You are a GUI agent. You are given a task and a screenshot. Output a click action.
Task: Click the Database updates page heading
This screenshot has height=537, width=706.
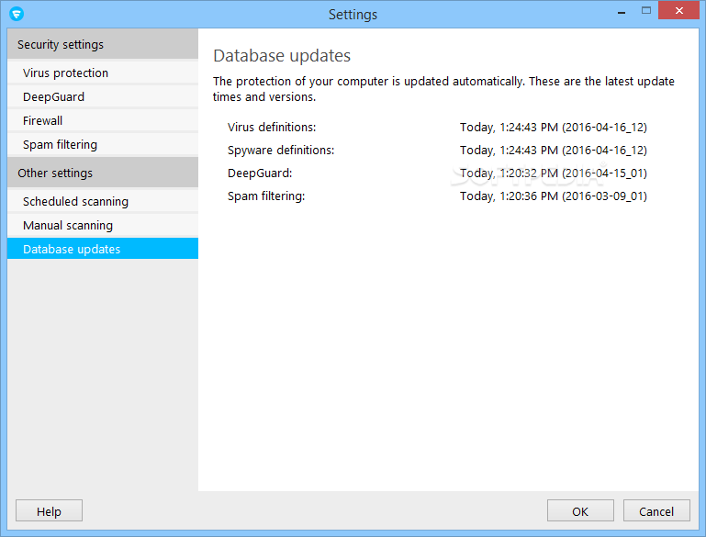[282, 56]
